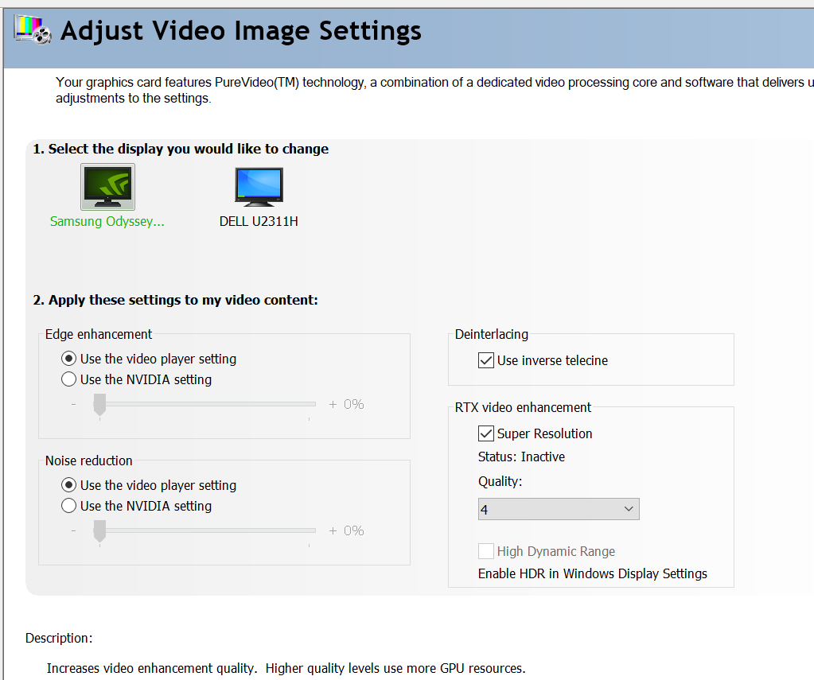Click the Edge enhancement 0% value
This screenshot has width=814, height=680.
pyautogui.click(x=353, y=404)
